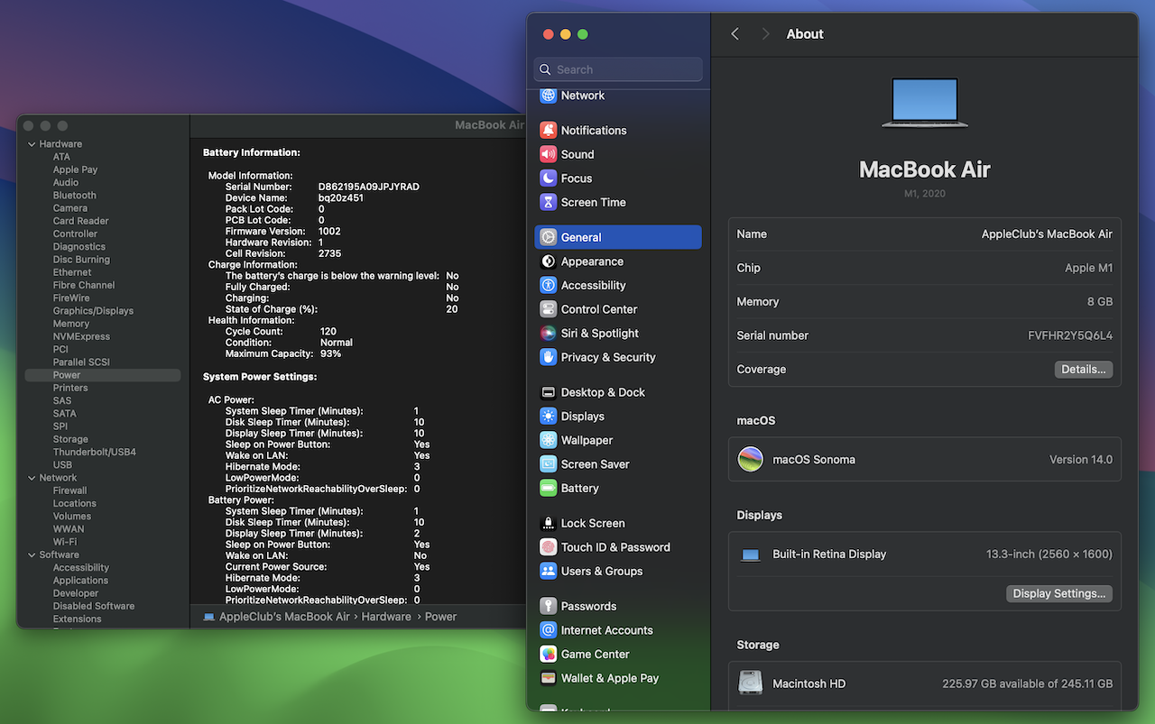Select Memory in System Information sidebar
Screen dimensions: 1155x724
[71, 324]
